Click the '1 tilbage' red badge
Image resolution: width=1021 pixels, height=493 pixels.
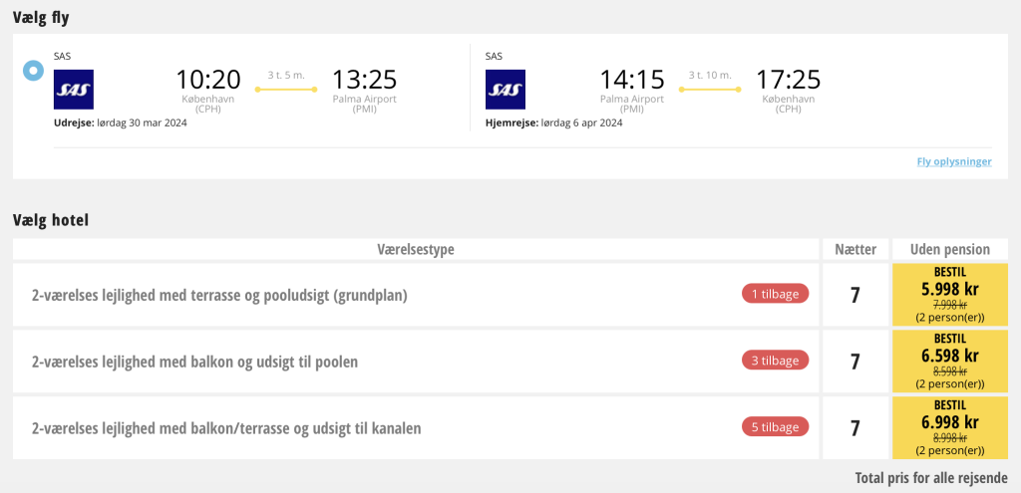(775, 294)
